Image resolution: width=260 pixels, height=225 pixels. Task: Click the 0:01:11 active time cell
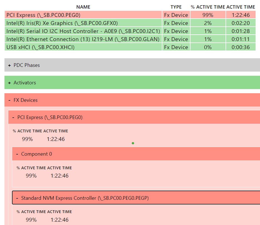pos(241,39)
